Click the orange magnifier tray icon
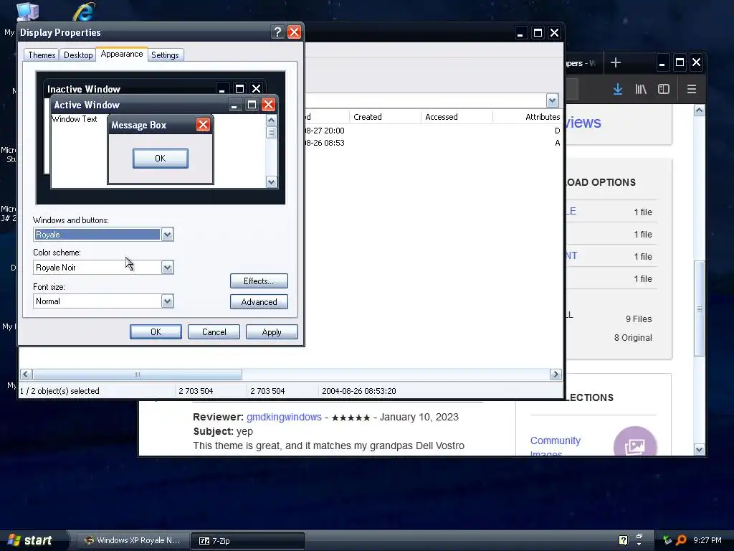Screen dimensions: 734x551 [681, 540]
